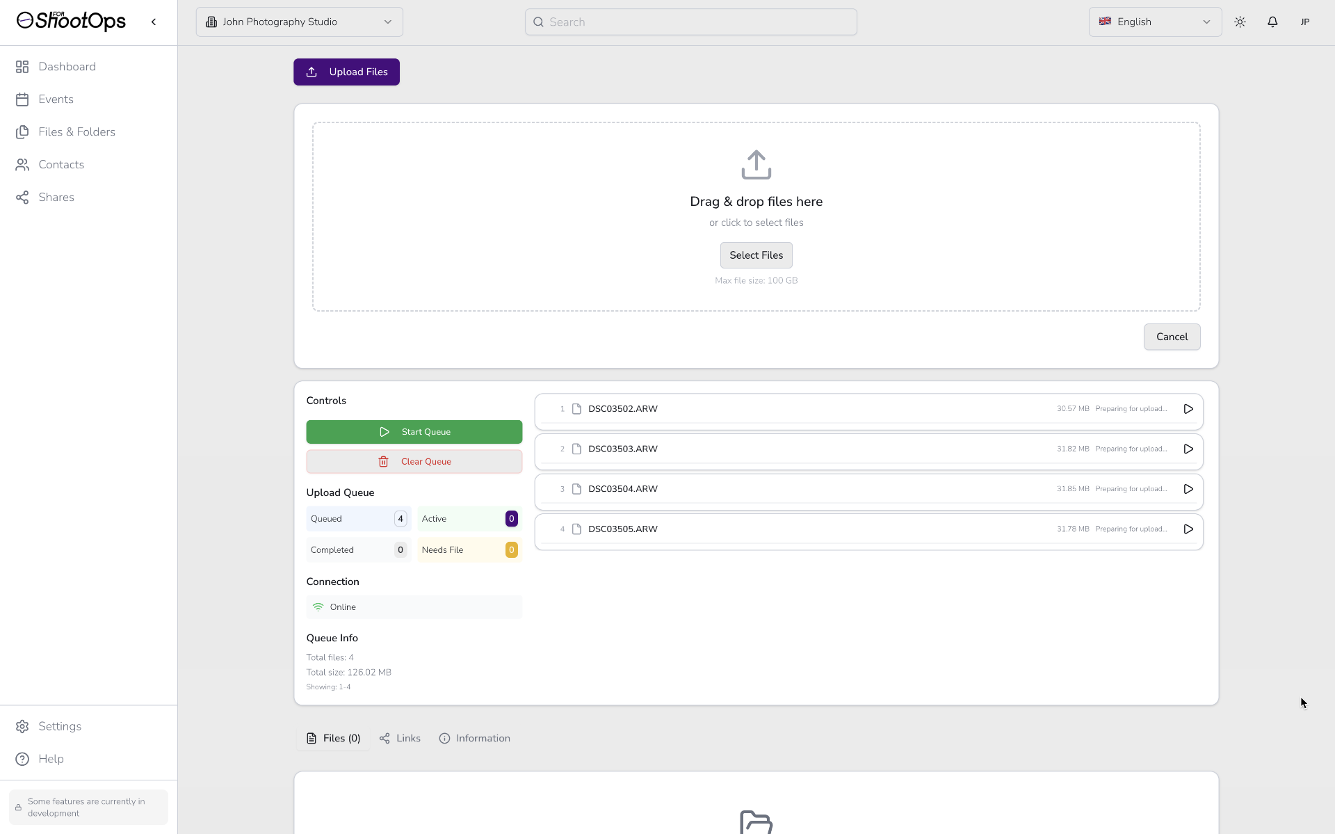
Task: Open the Shares section
Action: [56, 197]
